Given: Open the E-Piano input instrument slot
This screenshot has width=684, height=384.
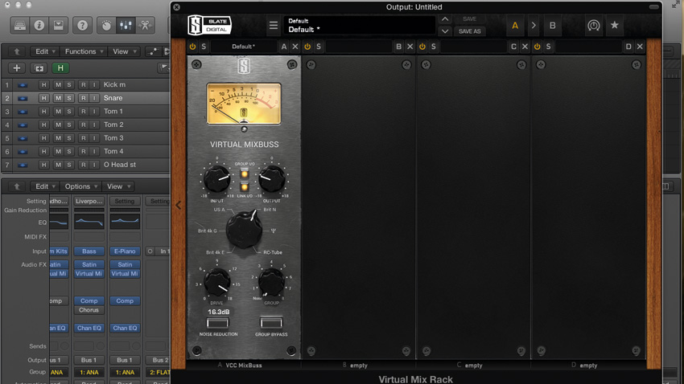Looking at the screenshot, I should [x=125, y=251].
